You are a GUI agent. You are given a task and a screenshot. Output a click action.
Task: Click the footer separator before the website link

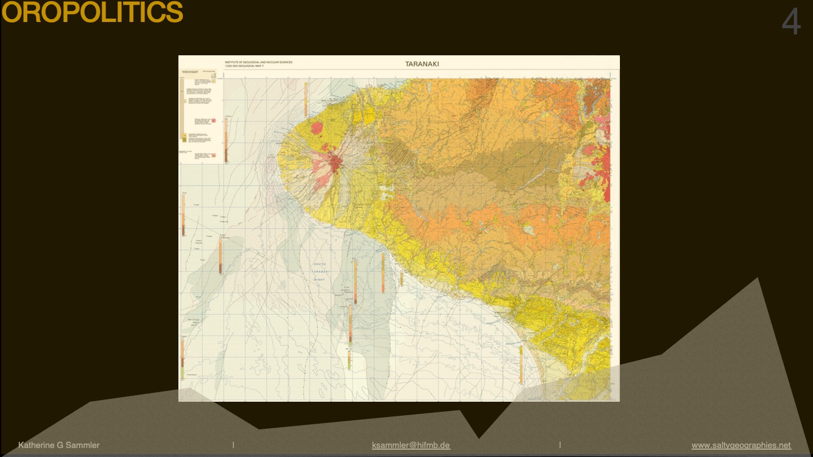560,445
